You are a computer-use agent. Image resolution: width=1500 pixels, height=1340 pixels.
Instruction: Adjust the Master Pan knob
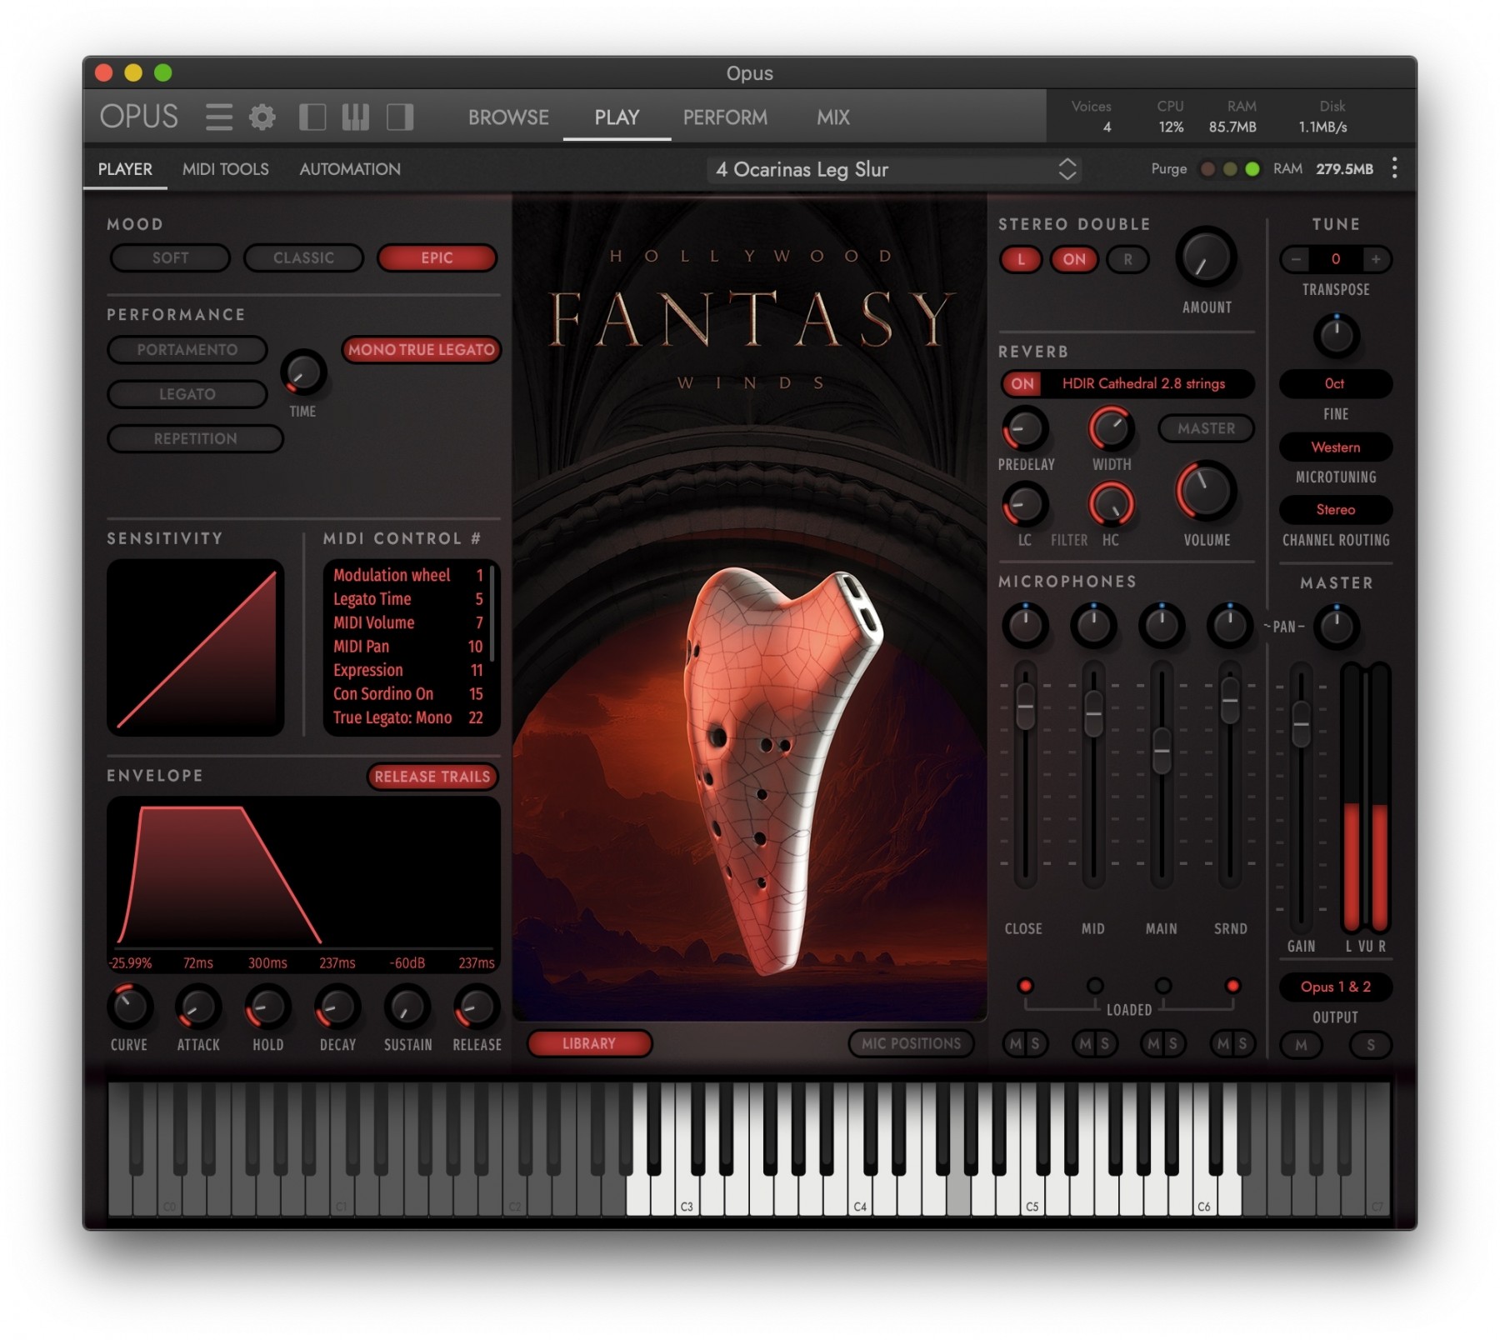tap(1337, 627)
